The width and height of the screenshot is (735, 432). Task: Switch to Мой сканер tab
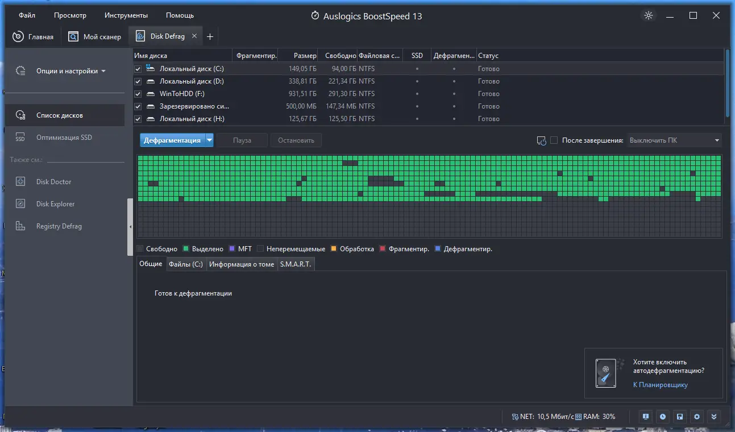(94, 36)
